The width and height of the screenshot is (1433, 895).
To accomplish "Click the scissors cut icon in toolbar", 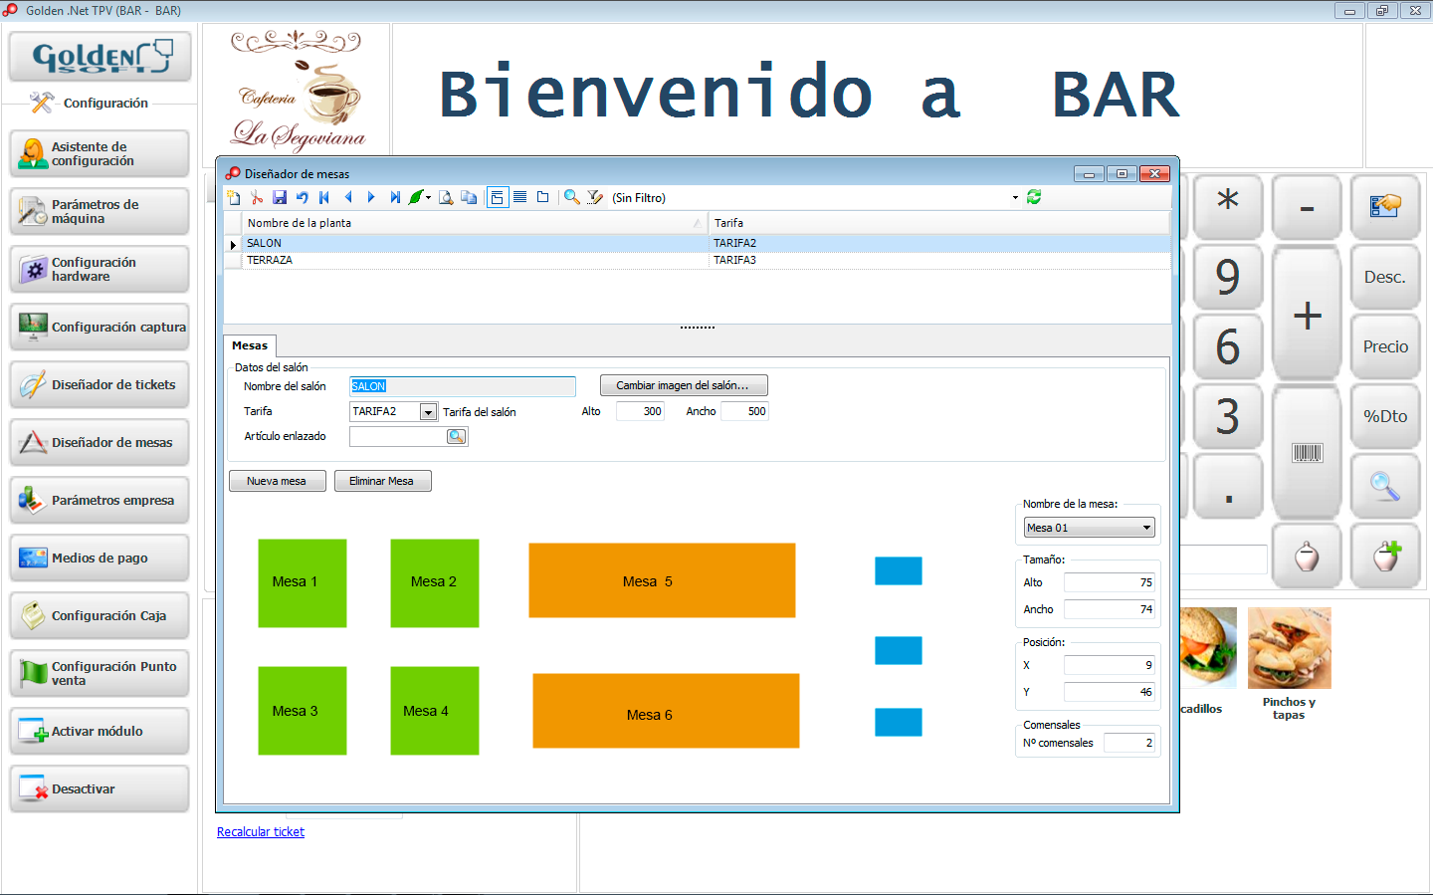I will (257, 197).
